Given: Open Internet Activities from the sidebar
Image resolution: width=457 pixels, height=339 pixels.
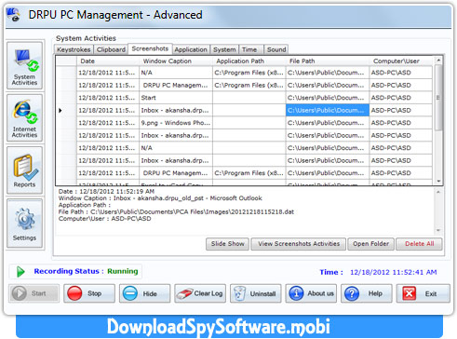Looking at the screenshot, I should tap(24, 118).
